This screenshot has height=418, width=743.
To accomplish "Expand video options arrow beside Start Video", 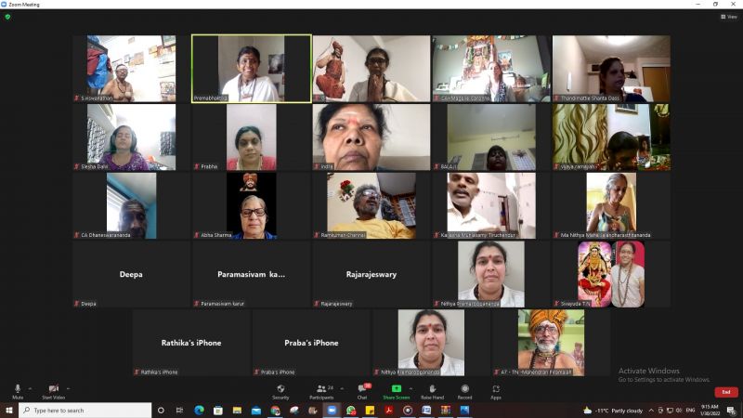I will pos(68,388).
